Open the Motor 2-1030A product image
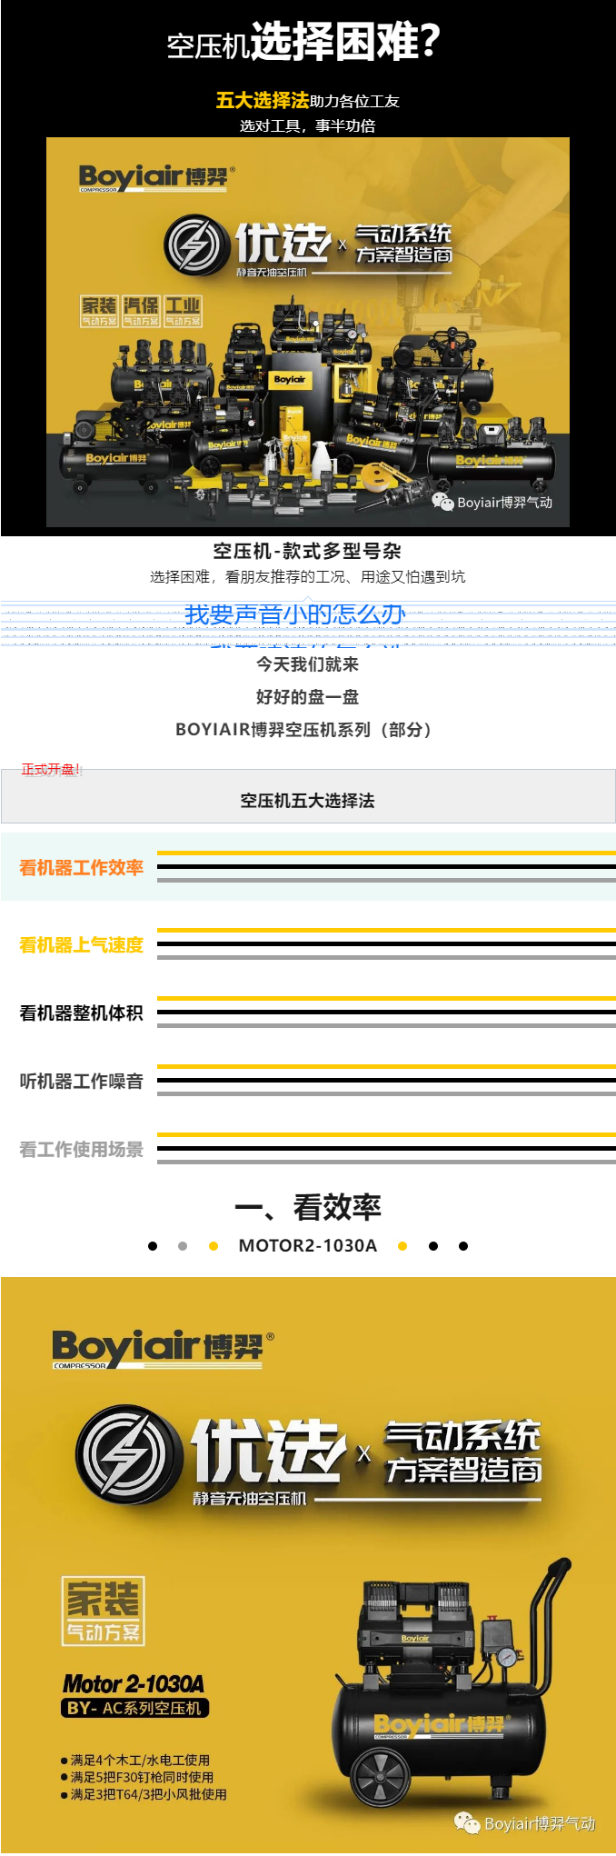Image resolution: width=616 pixels, height=1856 pixels. point(308,1565)
